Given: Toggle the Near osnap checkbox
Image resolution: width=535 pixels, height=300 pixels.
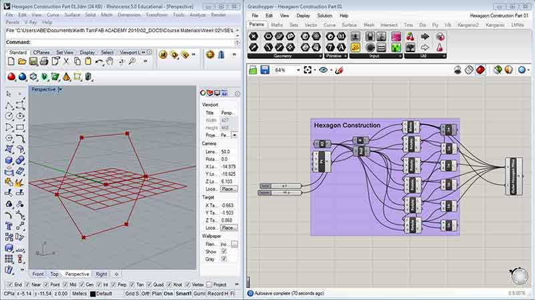Looking at the screenshot, I should (27, 285).
